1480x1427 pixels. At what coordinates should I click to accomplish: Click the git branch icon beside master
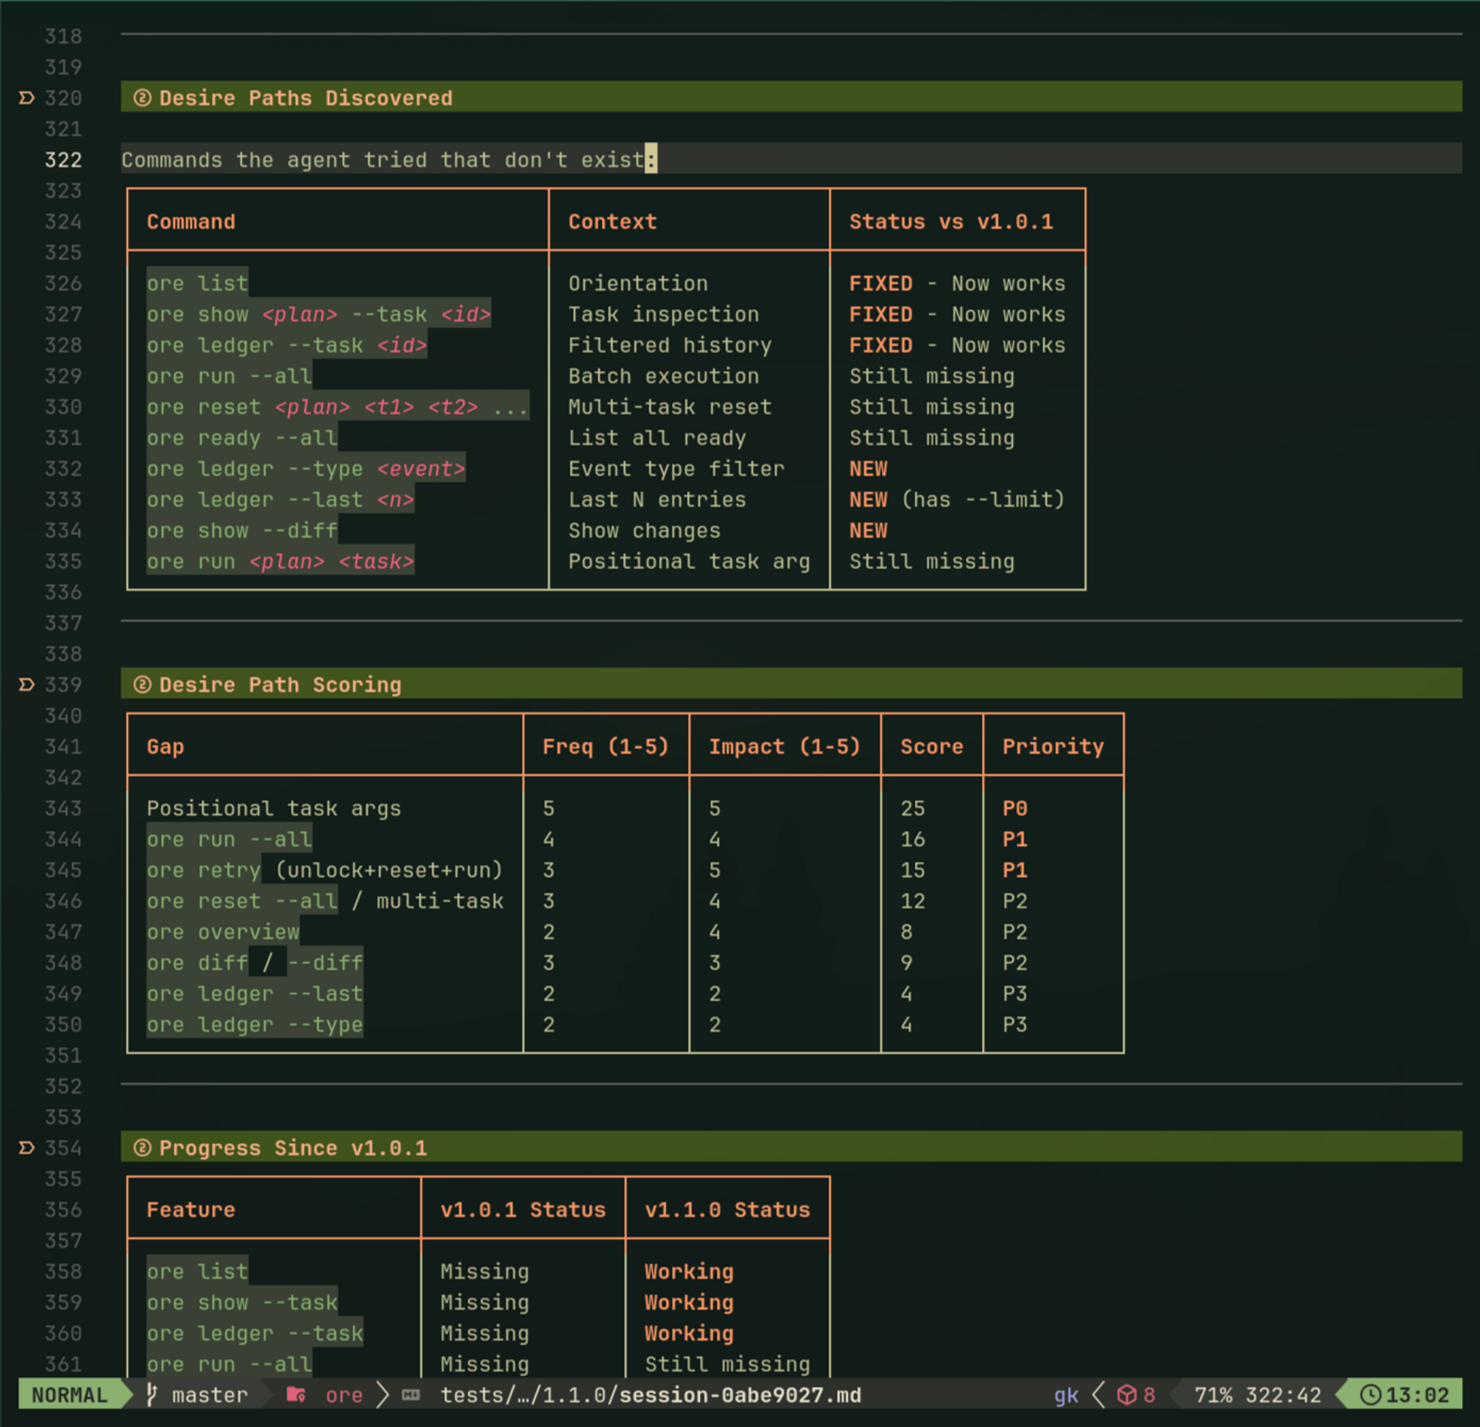[x=153, y=1394]
